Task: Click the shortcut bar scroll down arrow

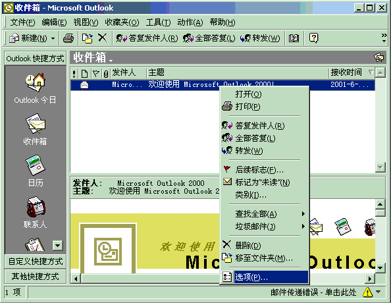Action: pos(58,245)
